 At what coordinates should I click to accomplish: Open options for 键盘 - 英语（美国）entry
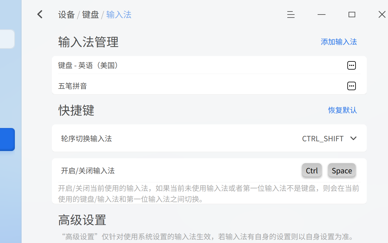(351, 65)
